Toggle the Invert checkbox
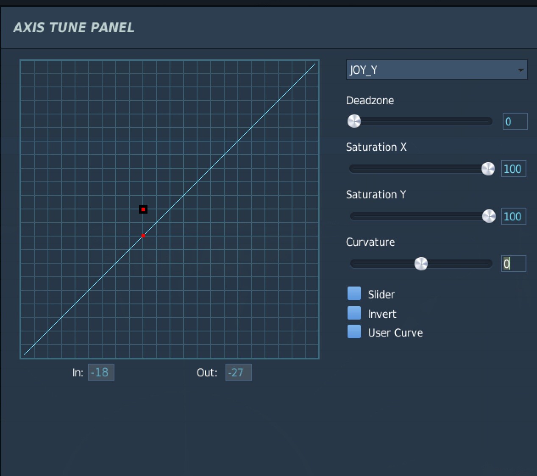This screenshot has width=537, height=476. tap(354, 313)
